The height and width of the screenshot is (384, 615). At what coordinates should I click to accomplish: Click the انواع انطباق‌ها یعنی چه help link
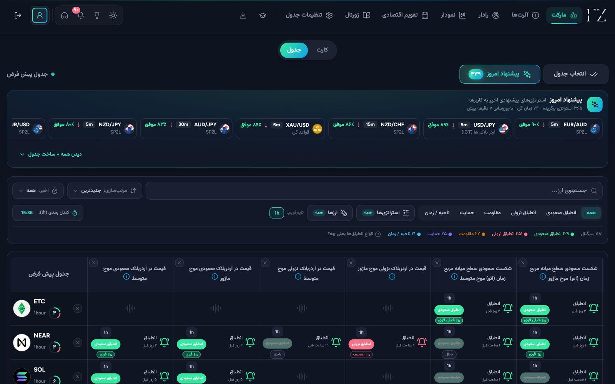click(x=354, y=234)
